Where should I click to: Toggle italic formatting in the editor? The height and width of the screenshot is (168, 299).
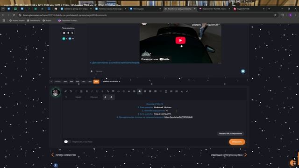[92, 91]
